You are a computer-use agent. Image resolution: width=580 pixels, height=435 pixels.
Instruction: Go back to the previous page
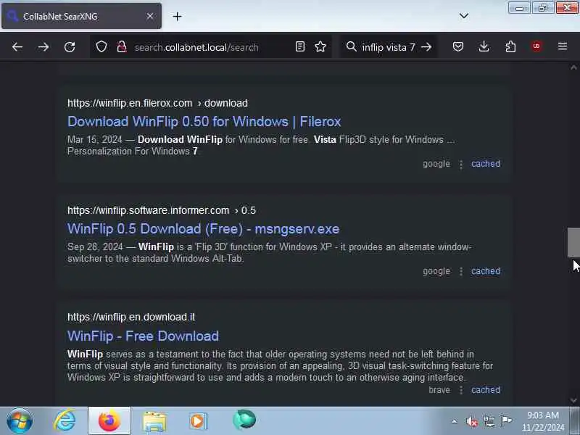[17, 47]
